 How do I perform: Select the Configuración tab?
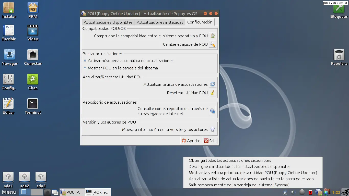tap(200, 22)
